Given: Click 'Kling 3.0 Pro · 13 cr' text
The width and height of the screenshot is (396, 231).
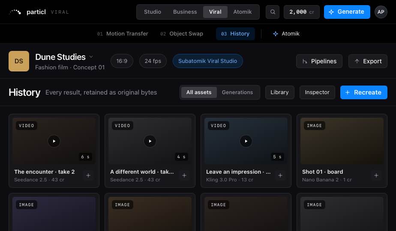Looking at the screenshot, I should [x=230, y=180].
